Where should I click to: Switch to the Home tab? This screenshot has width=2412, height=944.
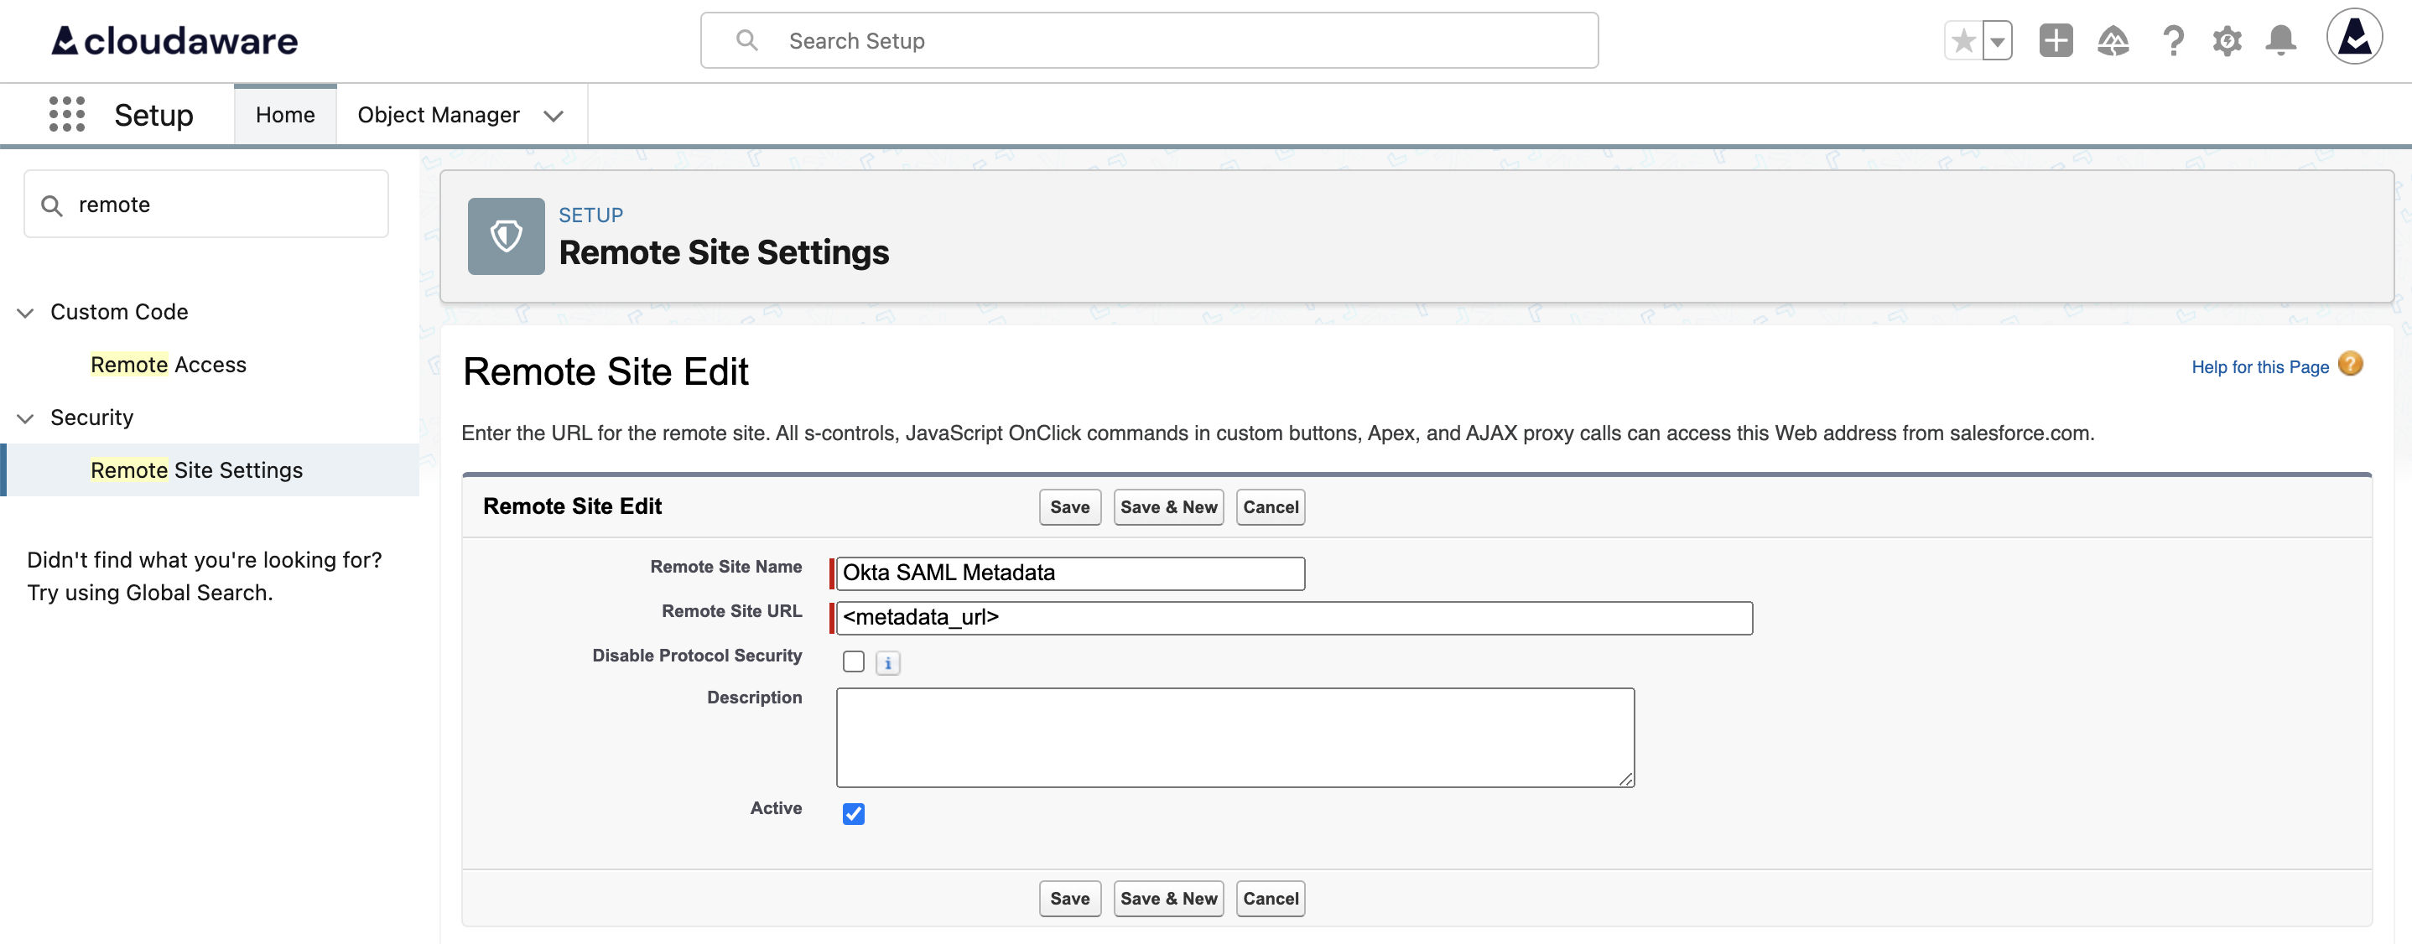pyautogui.click(x=284, y=114)
